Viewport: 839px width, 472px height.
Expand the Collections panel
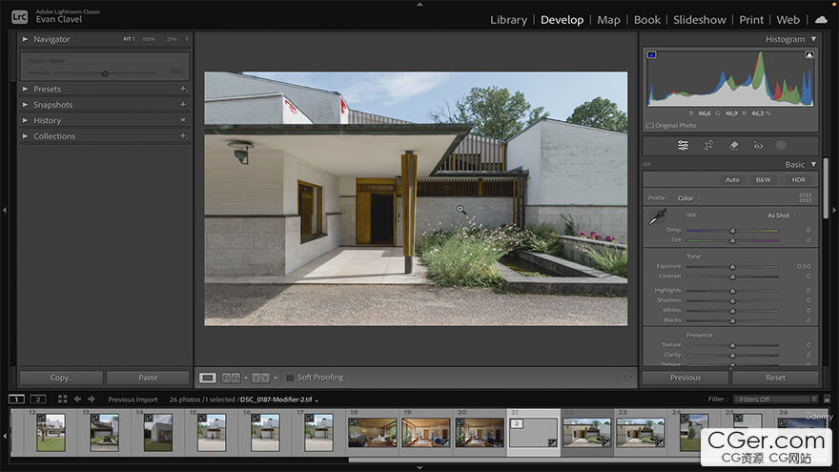(x=25, y=136)
